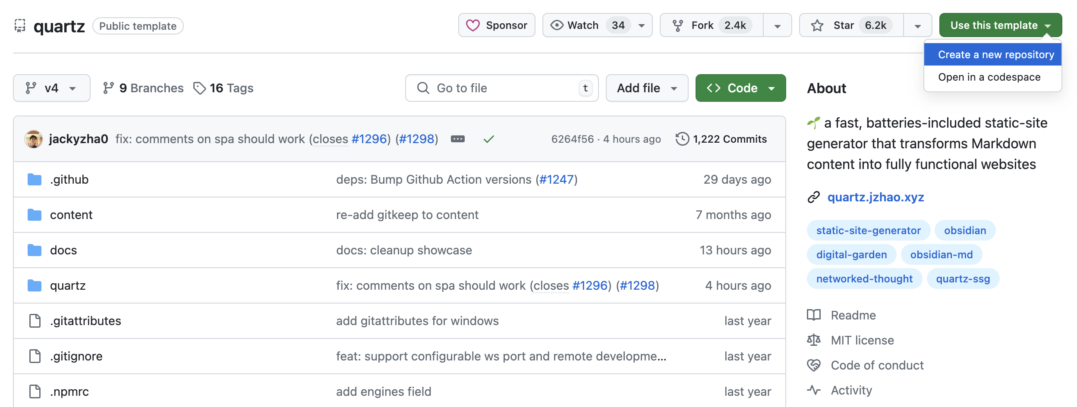Screen dimensions: 1077x407
Task: Open the quartz.jzhao.xyz website link
Action: (875, 197)
